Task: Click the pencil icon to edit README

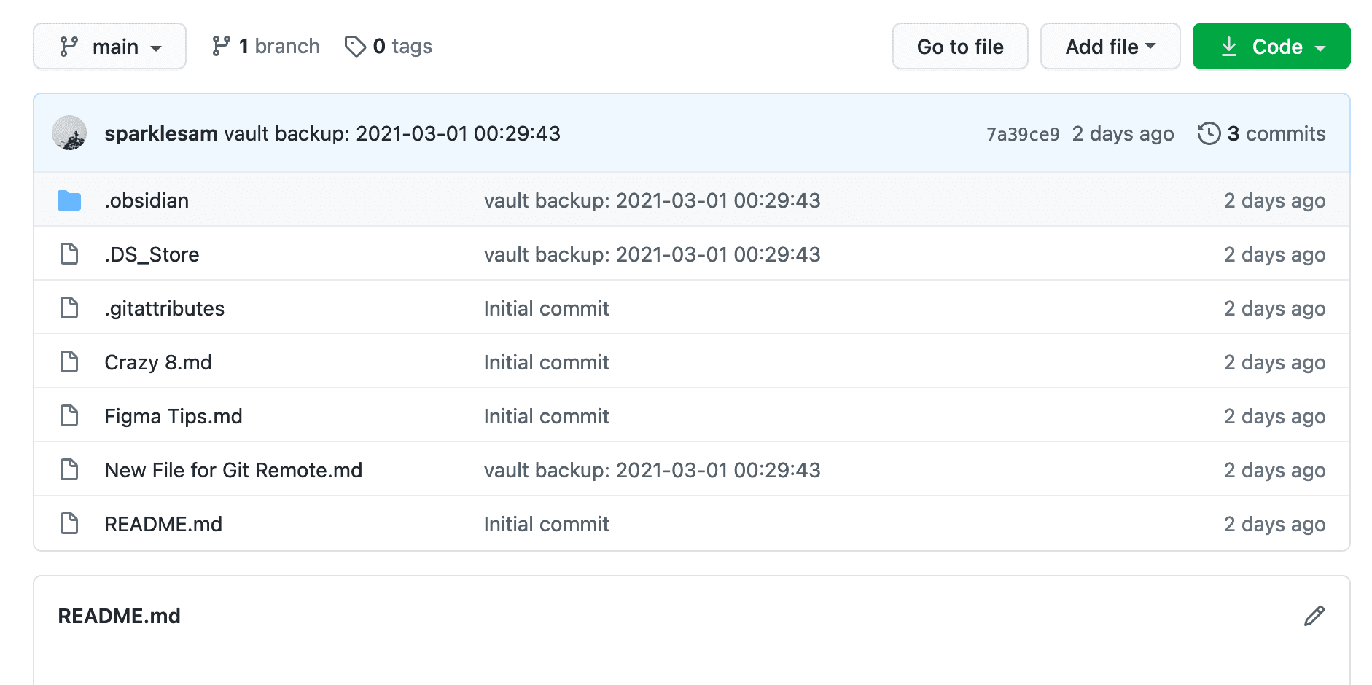Action: tap(1314, 616)
